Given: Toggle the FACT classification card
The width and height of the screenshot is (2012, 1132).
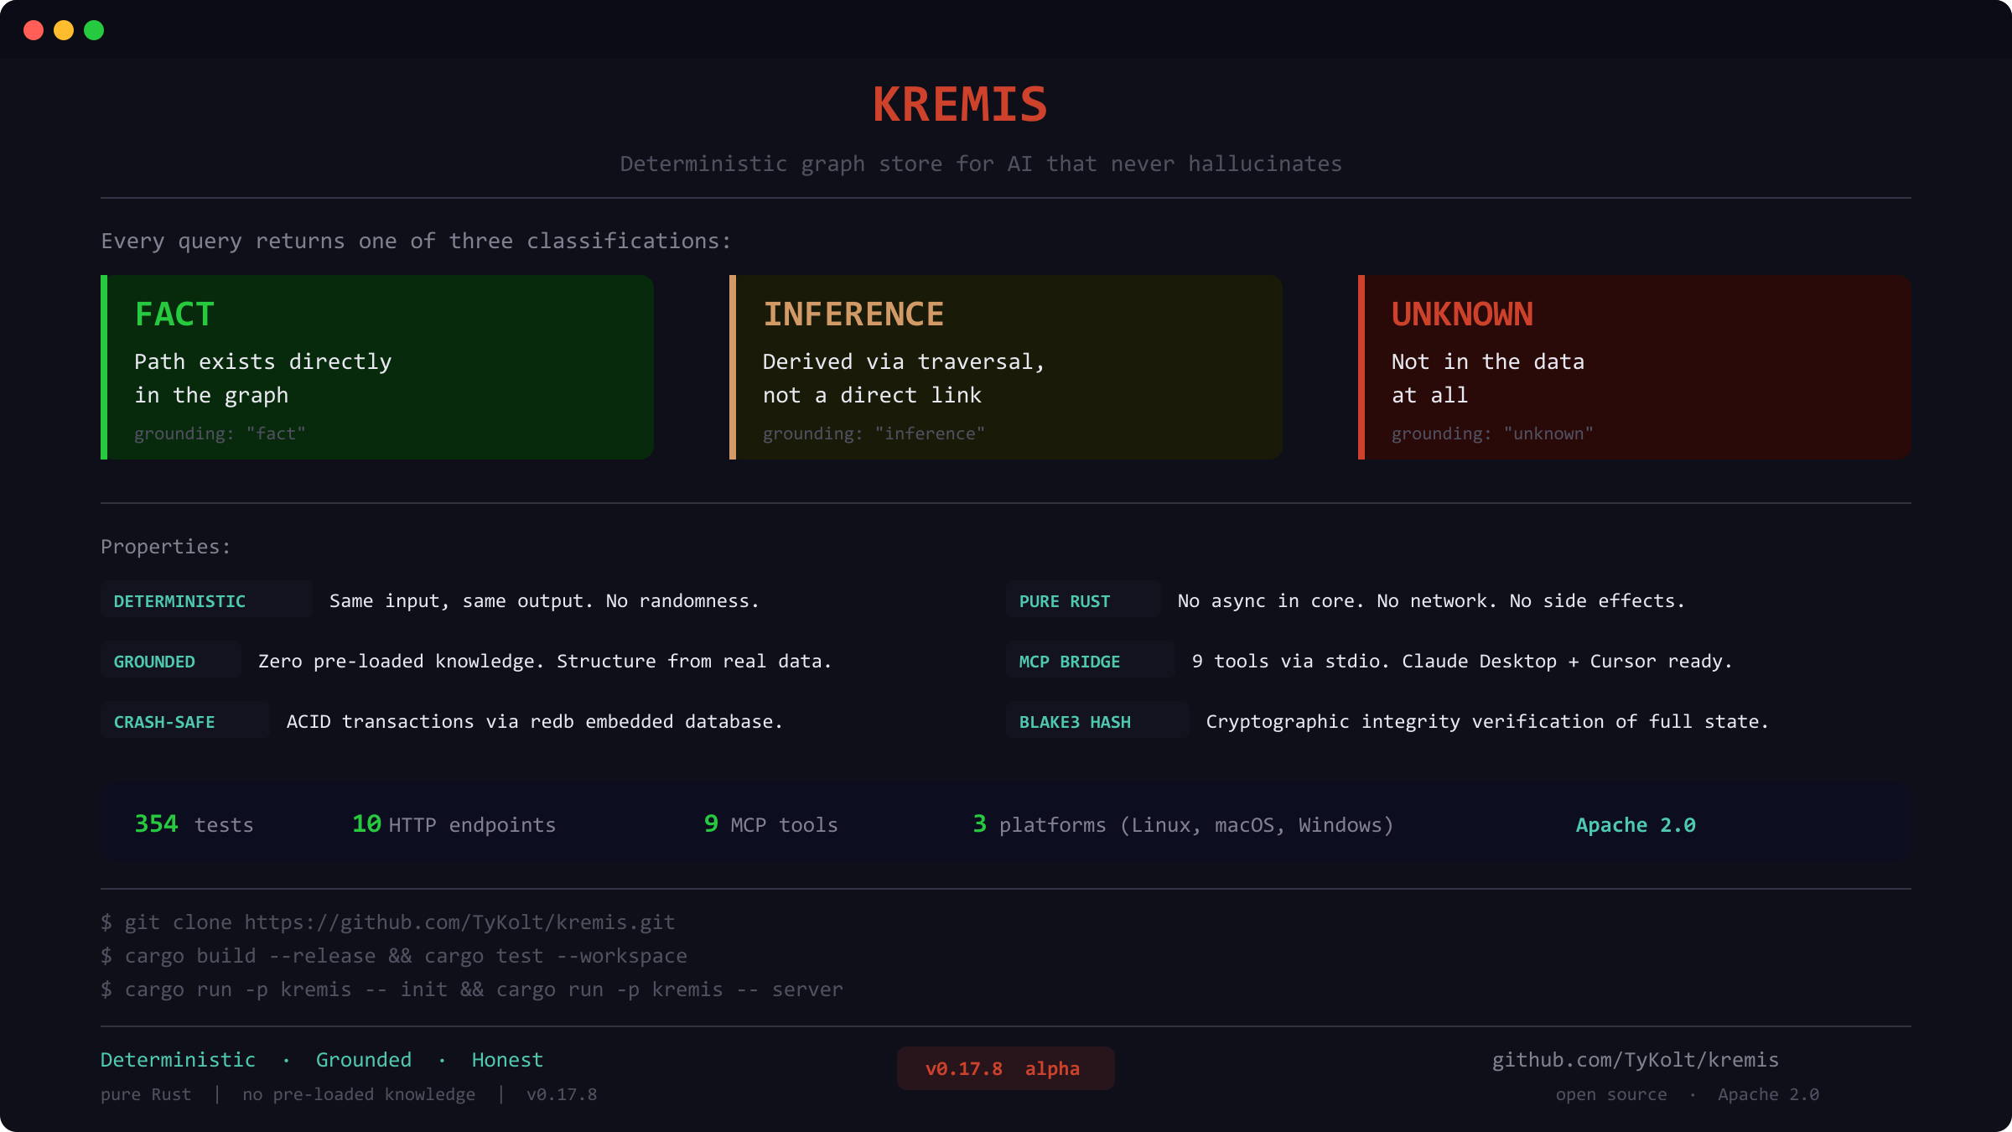Looking at the screenshot, I should [x=376, y=366].
